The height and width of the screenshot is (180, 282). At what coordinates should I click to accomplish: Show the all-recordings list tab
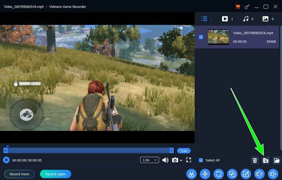[204, 19]
